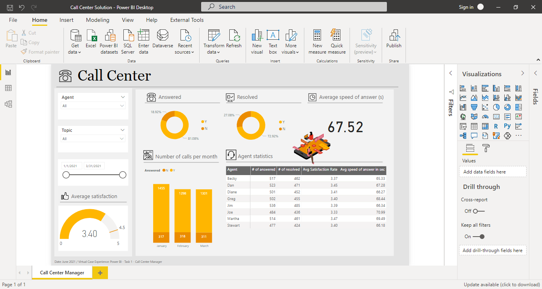This screenshot has width=542, height=289.
Task: Select the Treemap visual
Action: [x=519, y=107]
